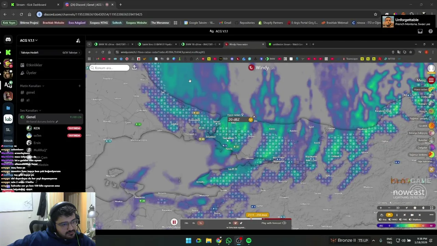437x246 pixels.
Task: Open the Windy Premium profile avatar
Action: (432, 69)
